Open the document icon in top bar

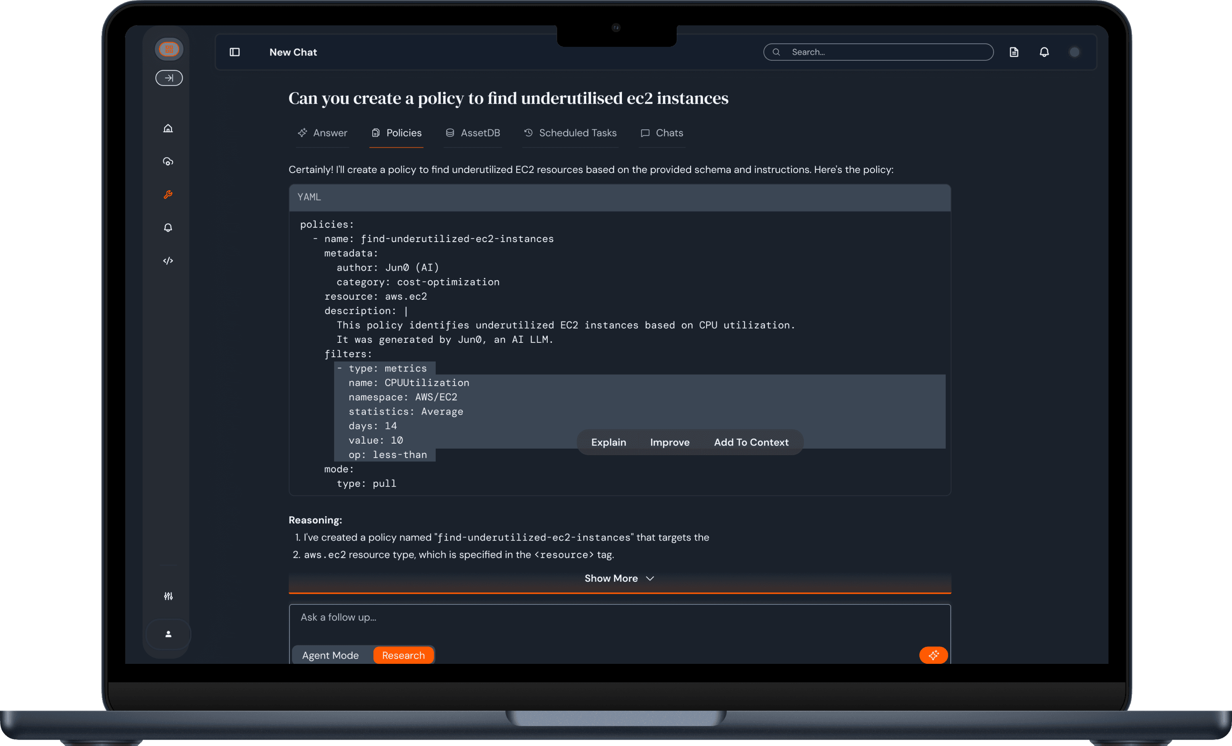coord(1014,52)
